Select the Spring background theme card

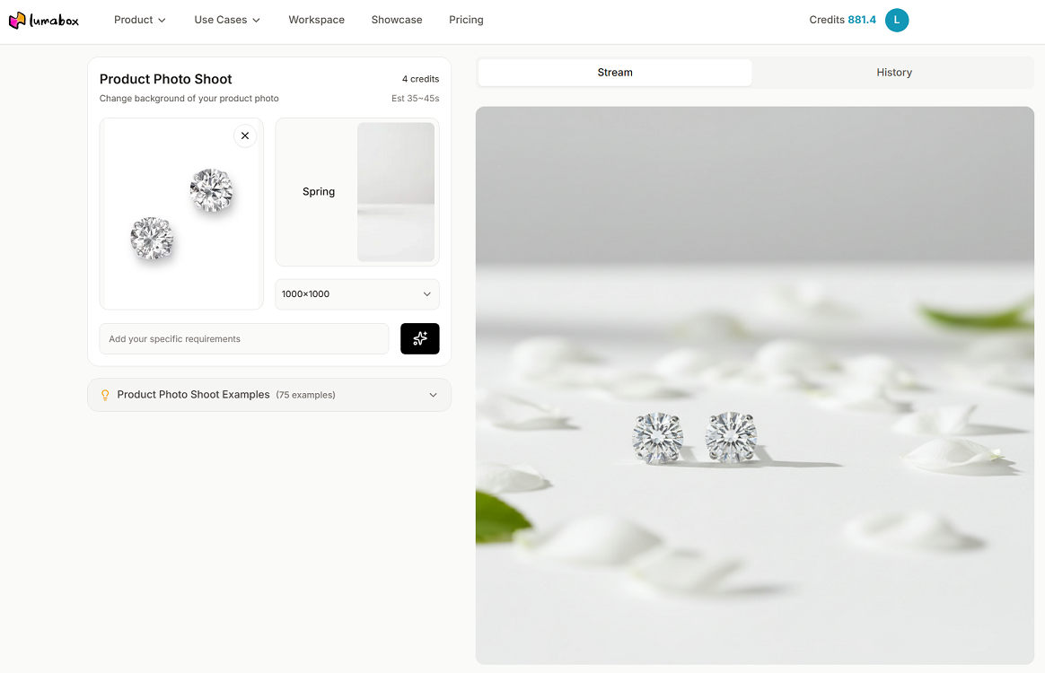tap(357, 192)
